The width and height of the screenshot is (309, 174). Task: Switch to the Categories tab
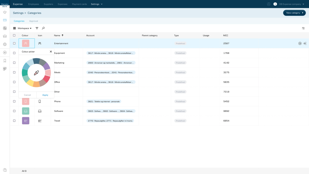tap(19, 21)
